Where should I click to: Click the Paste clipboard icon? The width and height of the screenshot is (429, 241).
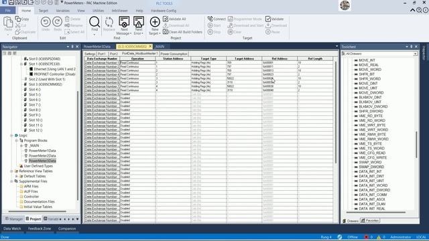[x=8, y=22]
